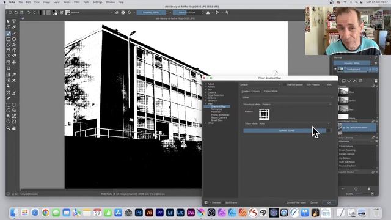Expand the Edge Detection filter category
This screenshot has width=391, height=220.
click(205, 95)
